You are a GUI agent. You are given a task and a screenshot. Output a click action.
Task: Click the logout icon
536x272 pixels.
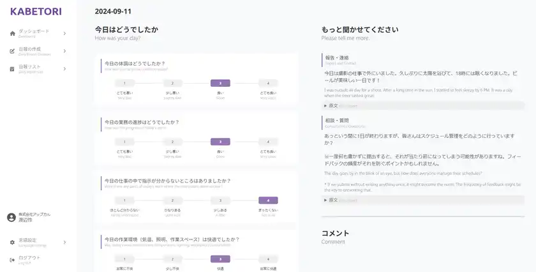[x=12, y=260]
